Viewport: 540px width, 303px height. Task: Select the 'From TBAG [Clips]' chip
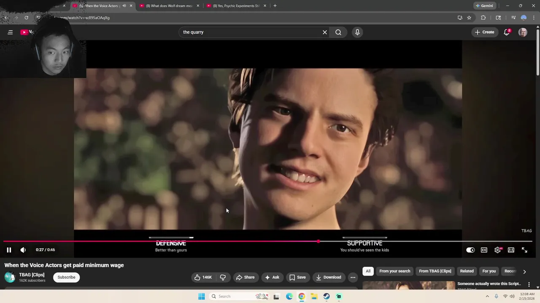(x=435, y=271)
